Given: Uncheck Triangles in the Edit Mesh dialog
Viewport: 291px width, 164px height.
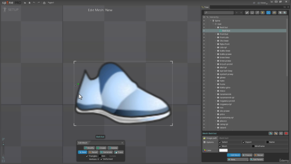Looking at the screenshot, I should coord(87,156).
